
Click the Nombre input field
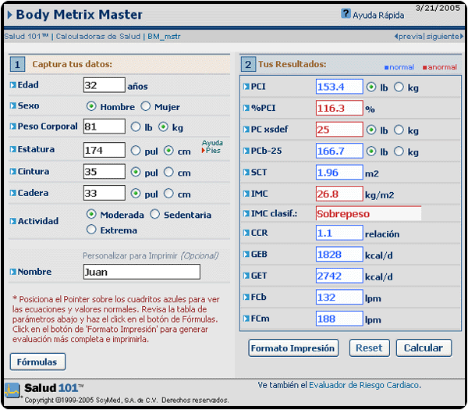point(142,272)
